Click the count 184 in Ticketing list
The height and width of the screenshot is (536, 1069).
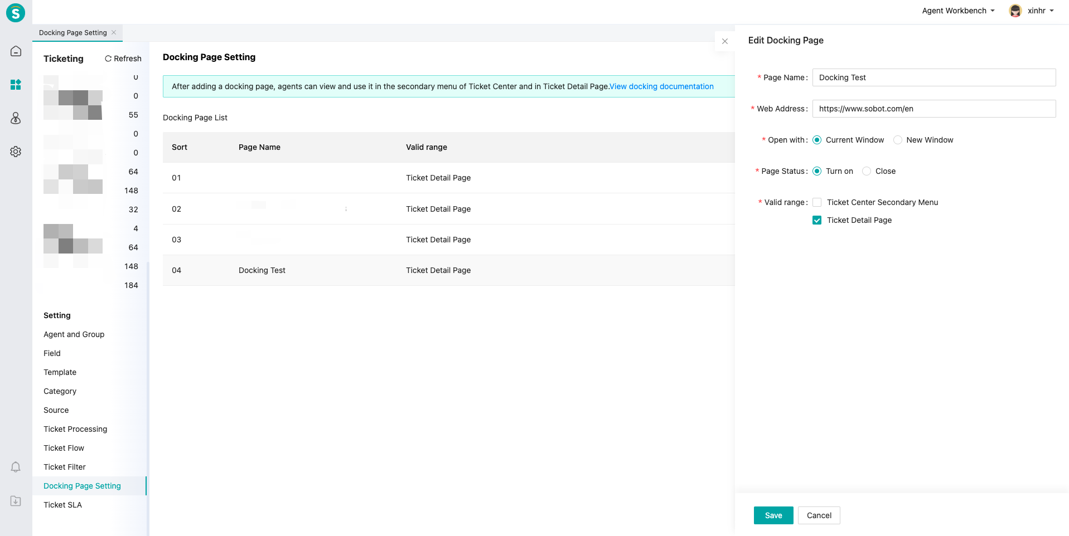point(131,285)
